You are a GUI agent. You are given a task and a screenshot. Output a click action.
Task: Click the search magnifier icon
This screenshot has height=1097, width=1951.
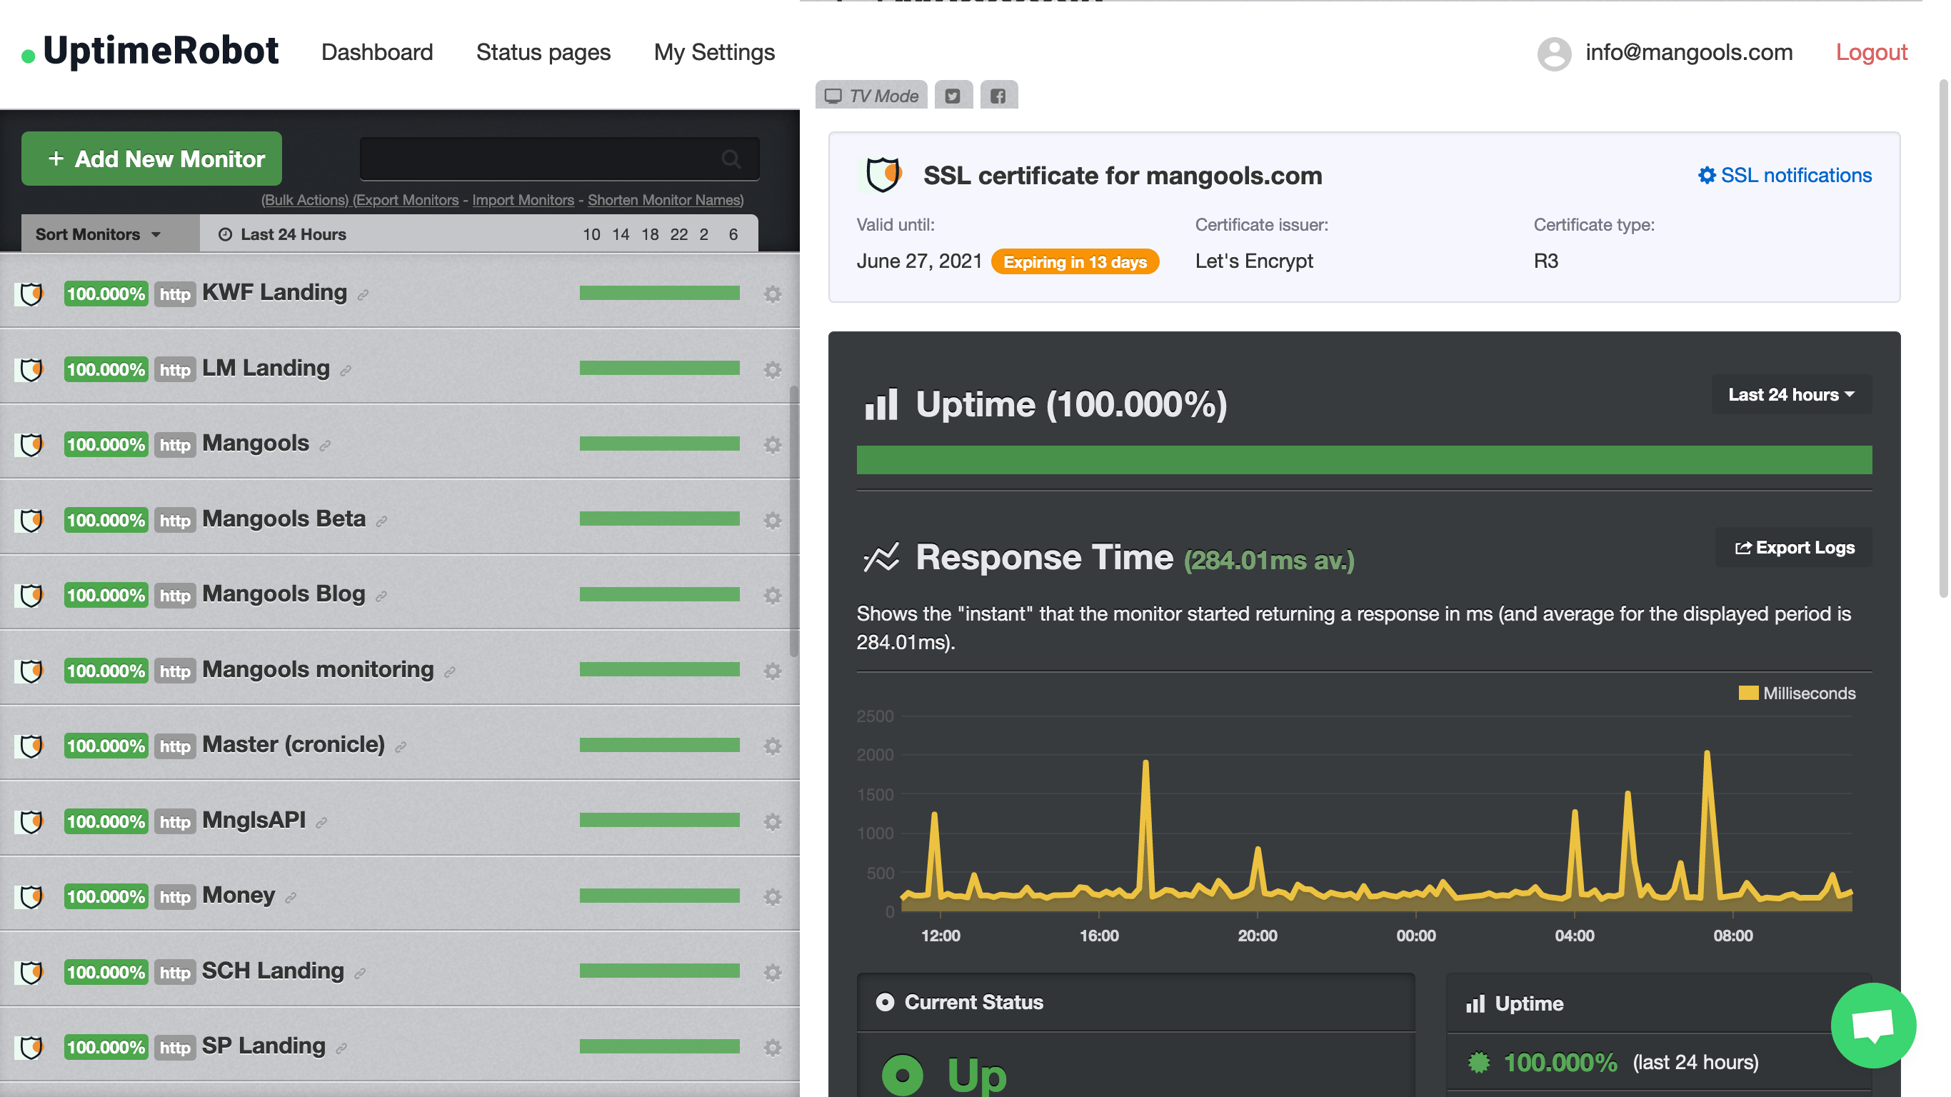(x=731, y=159)
